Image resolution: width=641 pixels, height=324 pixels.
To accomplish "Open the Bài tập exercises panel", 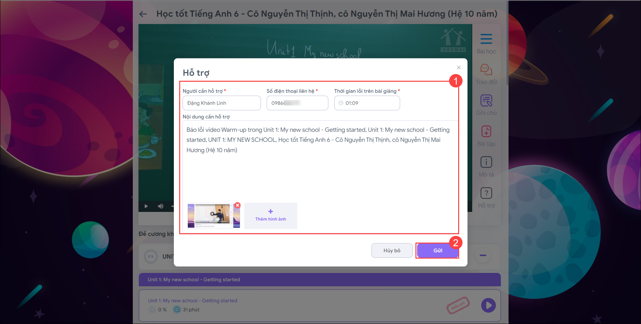I will pyautogui.click(x=486, y=136).
